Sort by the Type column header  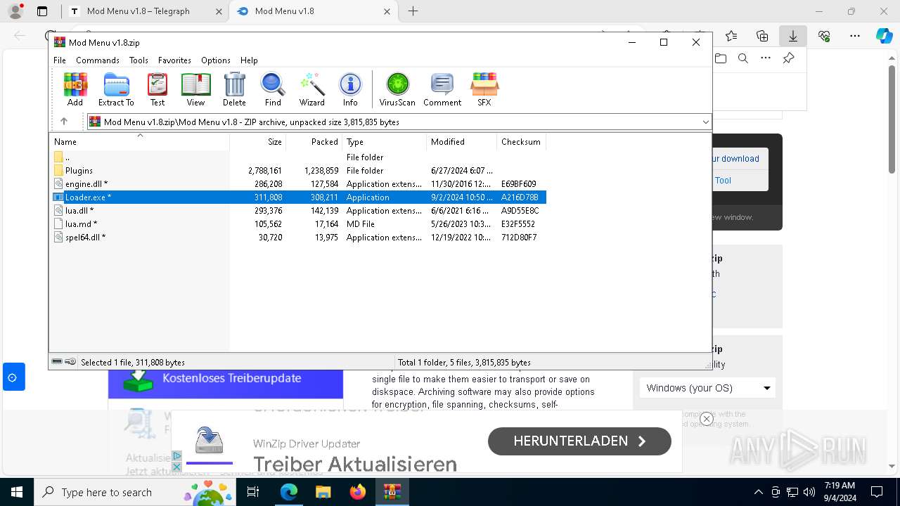[385, 142]
